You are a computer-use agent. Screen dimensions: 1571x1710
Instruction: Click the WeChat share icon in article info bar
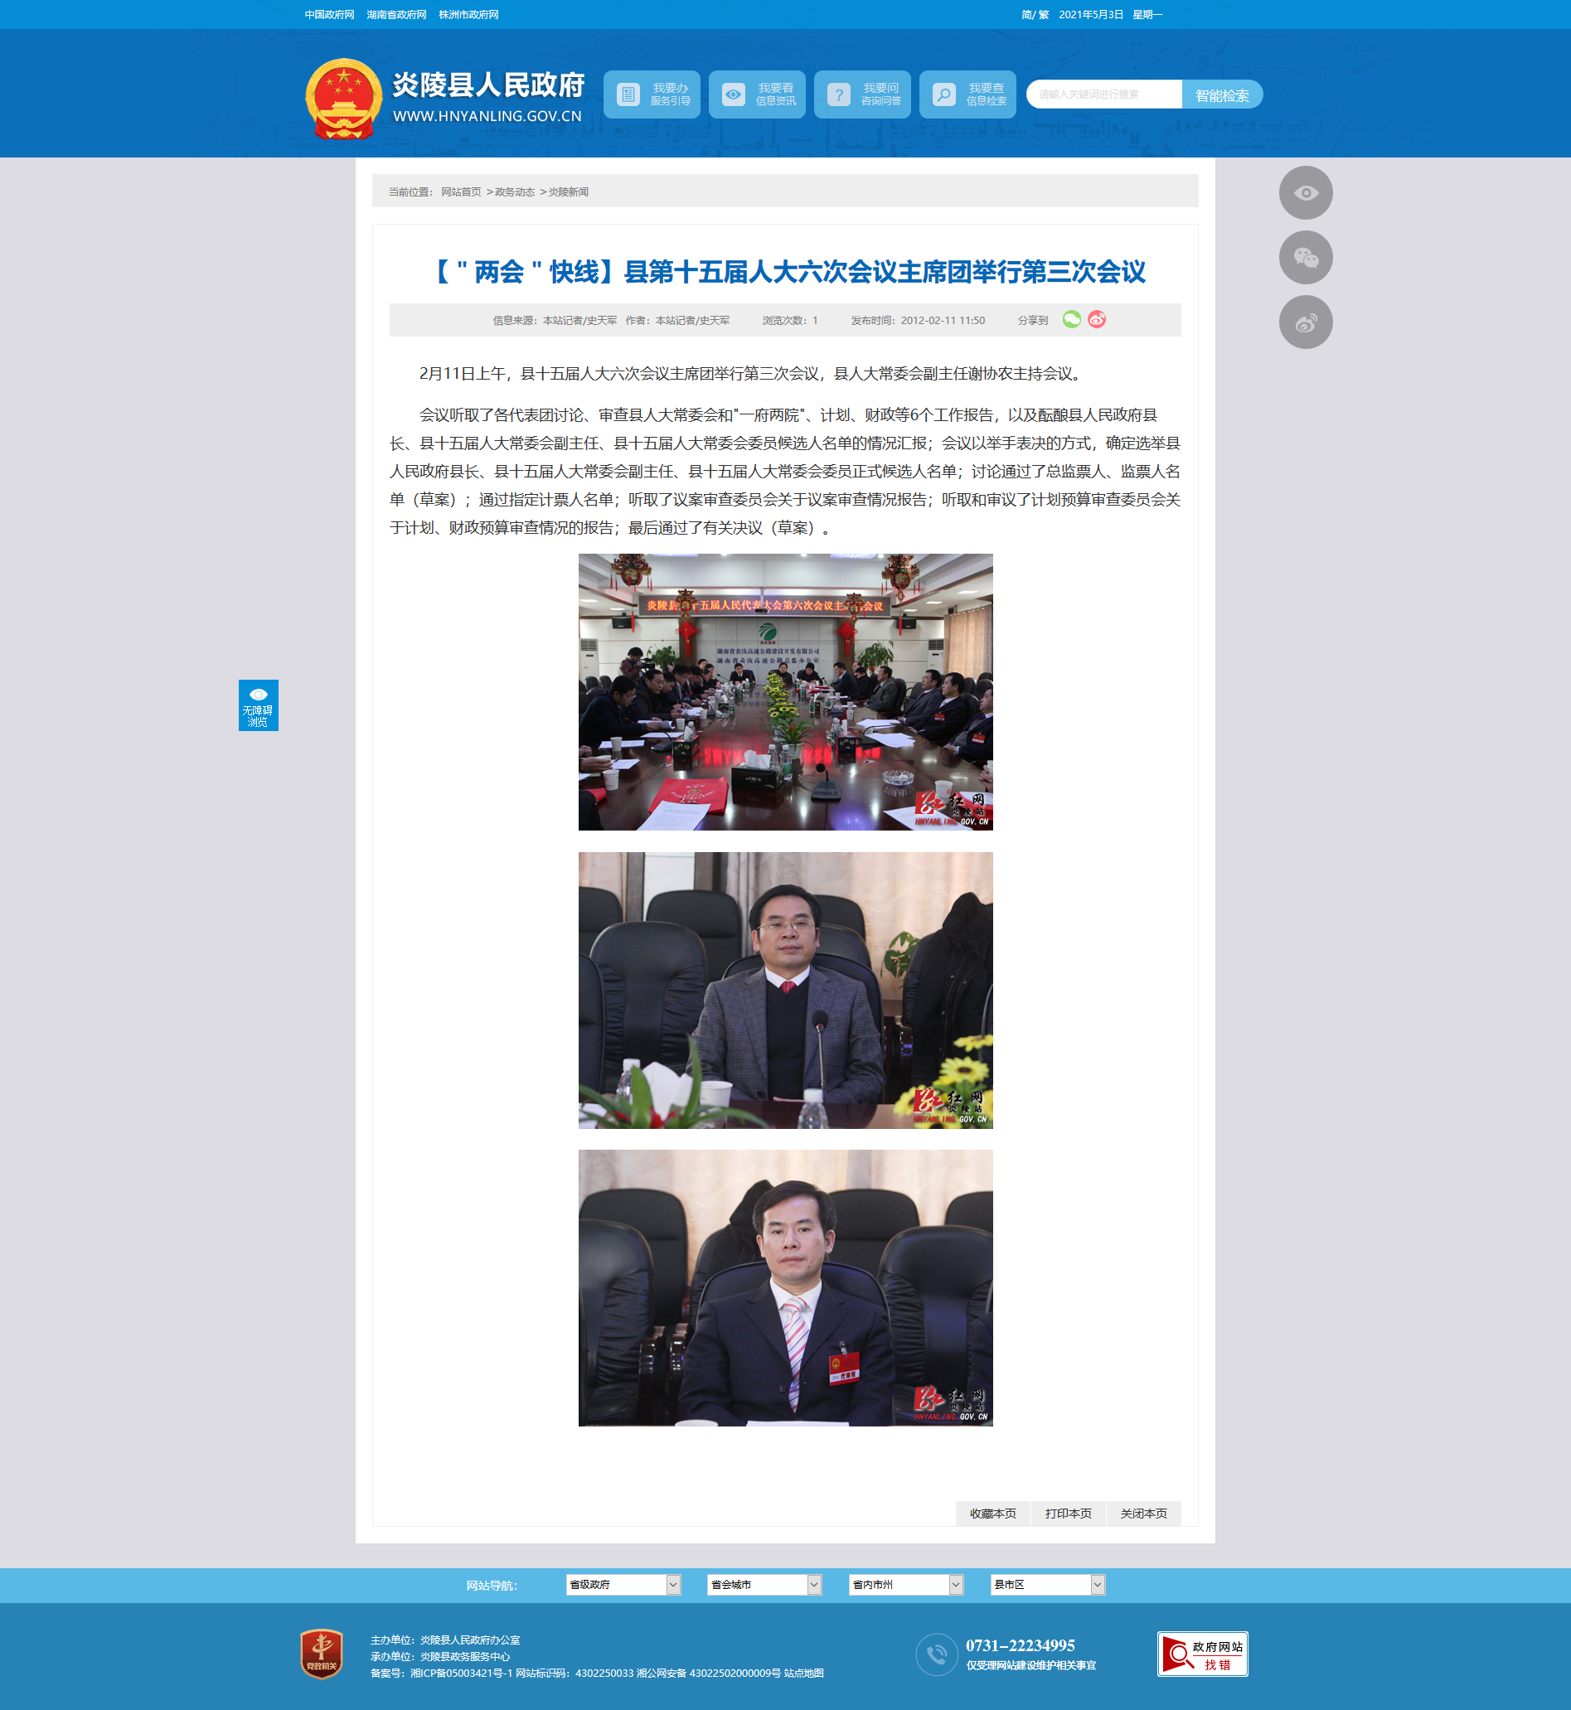click(x=1071, y=320)
